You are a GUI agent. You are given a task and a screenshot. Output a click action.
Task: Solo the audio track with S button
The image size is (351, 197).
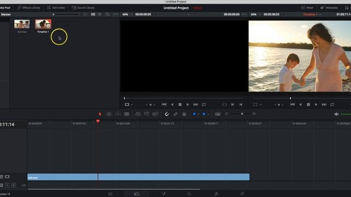[x=7, y=185]
